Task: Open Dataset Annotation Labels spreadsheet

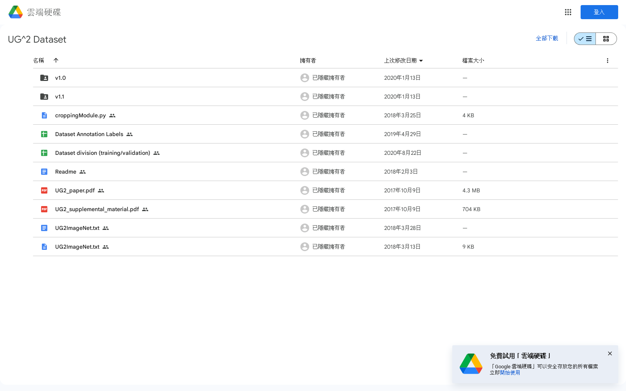Action: tap(89, 134)
